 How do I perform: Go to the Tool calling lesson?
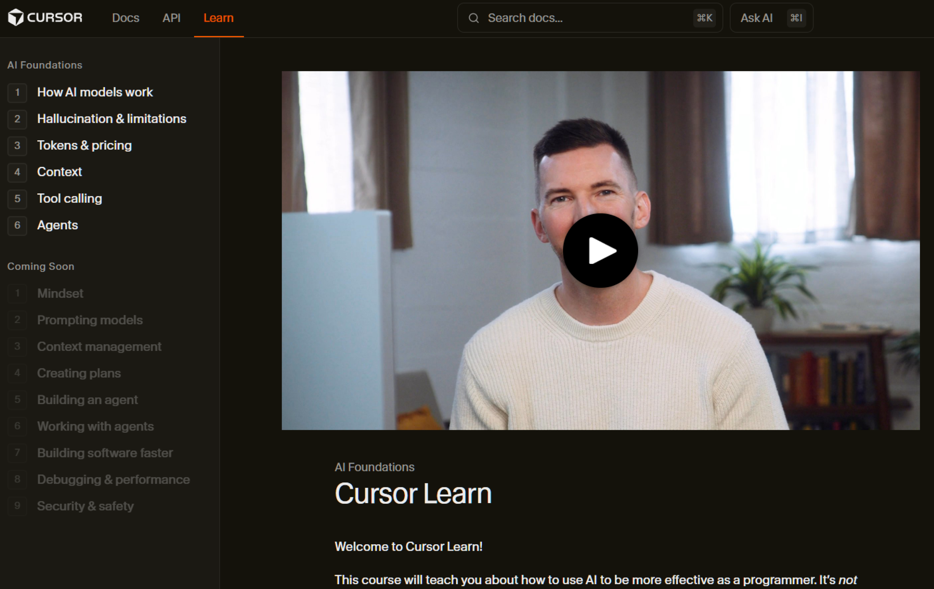click(x=69, y=199)
